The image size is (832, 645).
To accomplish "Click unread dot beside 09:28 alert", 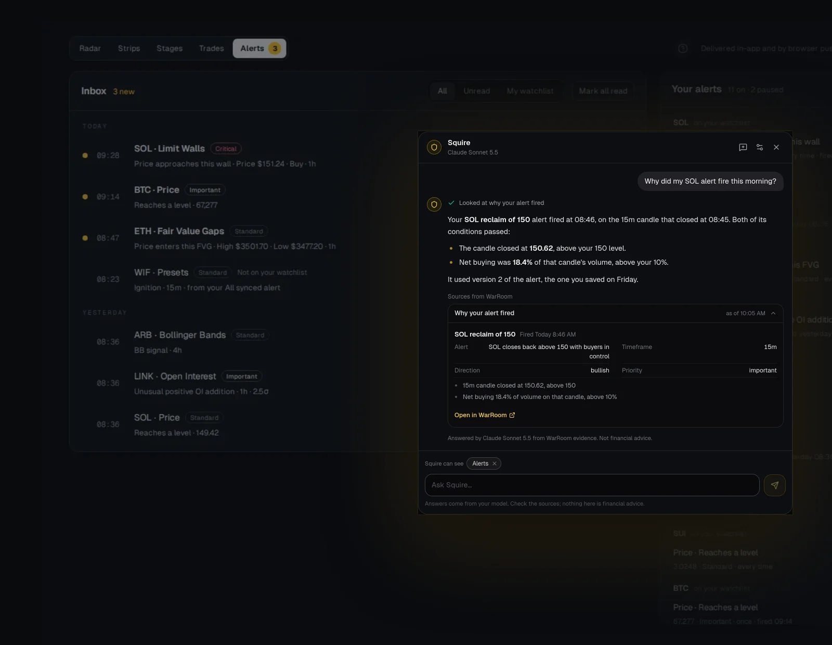I will [x=85, y=156].
